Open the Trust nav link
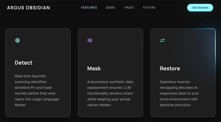 tap(129, 8)
